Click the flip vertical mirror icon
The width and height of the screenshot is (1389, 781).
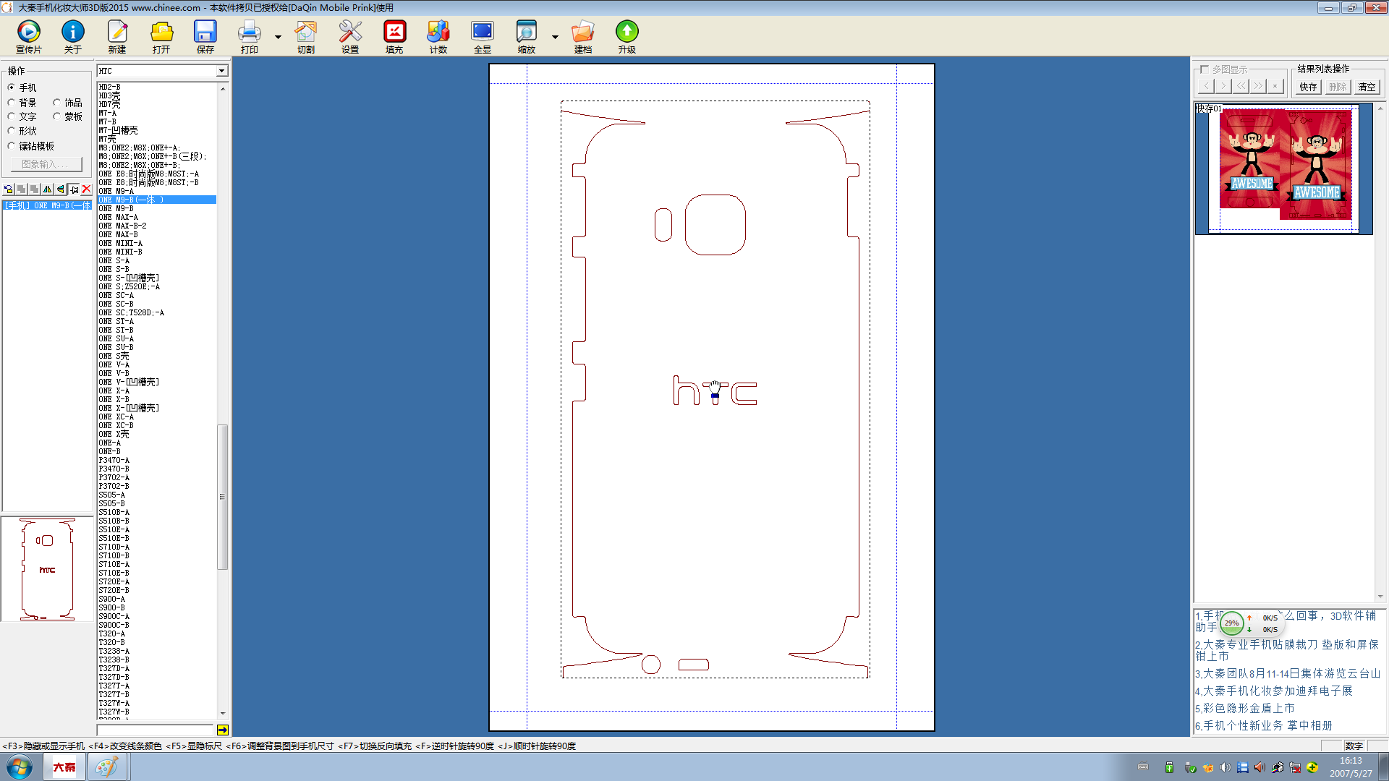tap(61, 189)
